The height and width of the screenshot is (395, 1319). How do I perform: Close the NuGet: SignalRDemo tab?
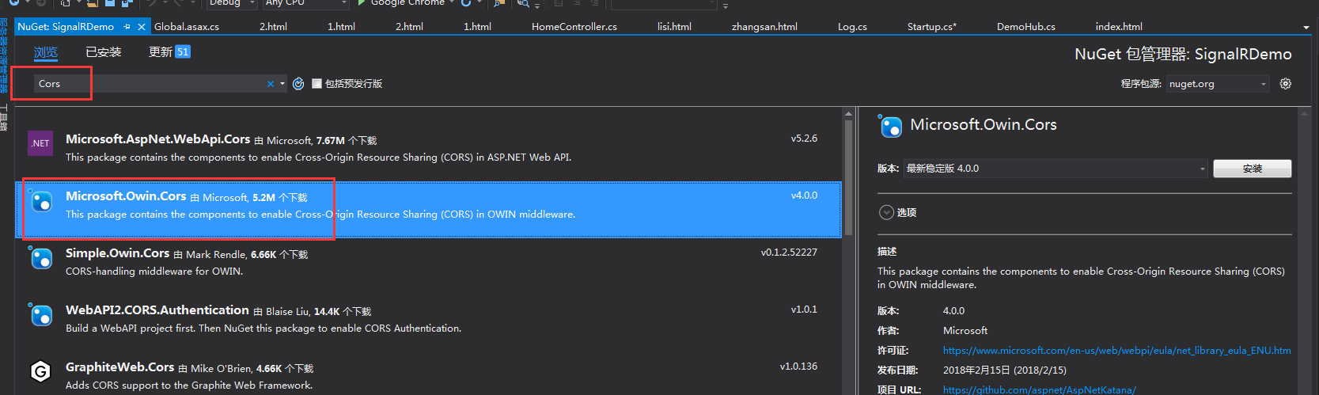pos(142,26)
